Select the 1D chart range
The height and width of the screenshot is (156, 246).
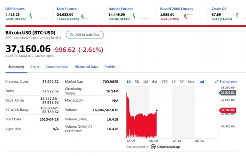[129, 81]
